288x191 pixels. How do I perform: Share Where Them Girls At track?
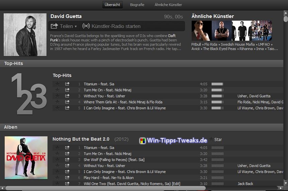point(67,102)
